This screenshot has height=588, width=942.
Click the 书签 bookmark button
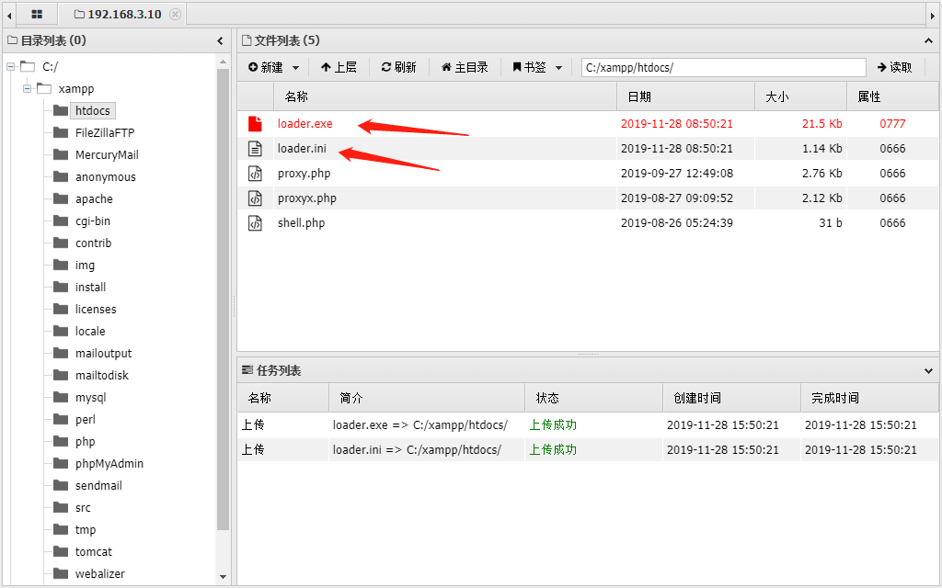[529, 67]
